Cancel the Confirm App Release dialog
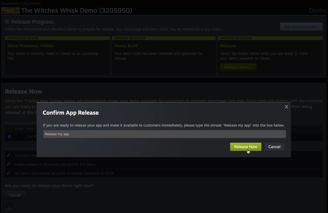The width and height of the screenshot is (328, 213). click(274, 147)
